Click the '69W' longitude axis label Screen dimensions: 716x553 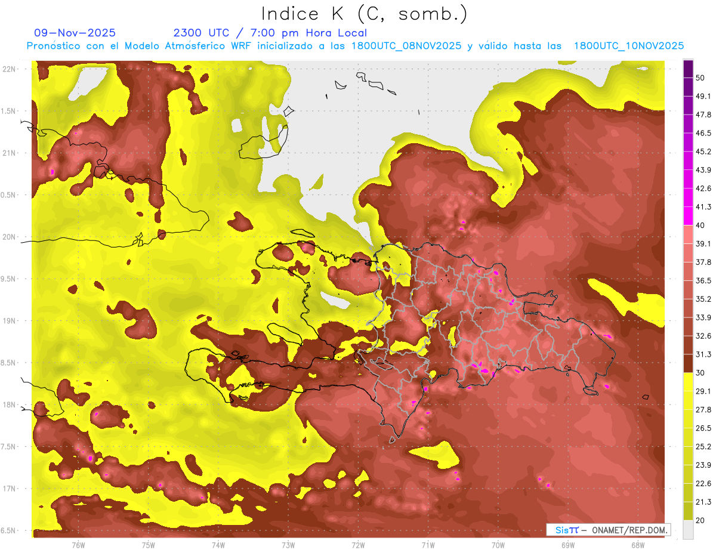coord(567,545)
